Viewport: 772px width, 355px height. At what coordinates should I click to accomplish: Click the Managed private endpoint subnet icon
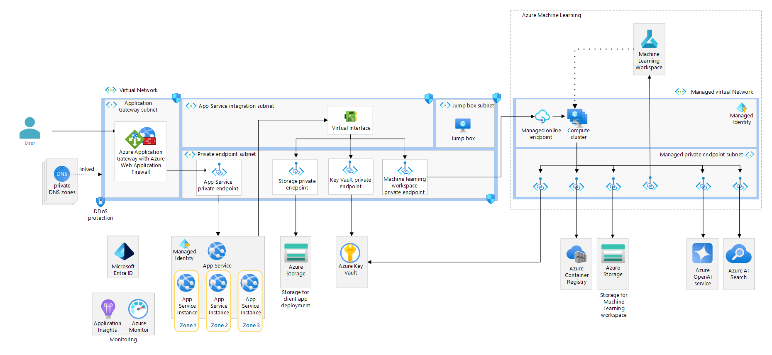point(750,155)
